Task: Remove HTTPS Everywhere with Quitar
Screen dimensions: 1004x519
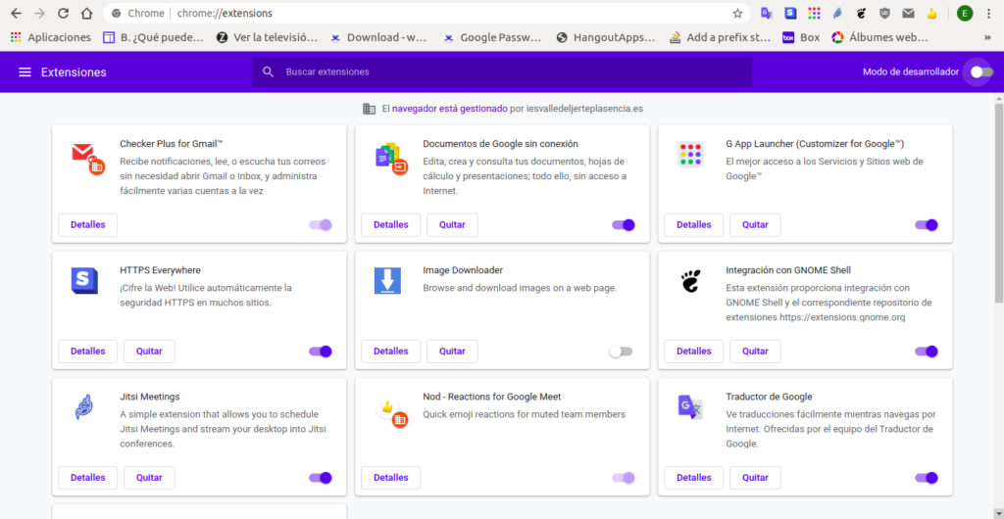Action: coord(149,351)
